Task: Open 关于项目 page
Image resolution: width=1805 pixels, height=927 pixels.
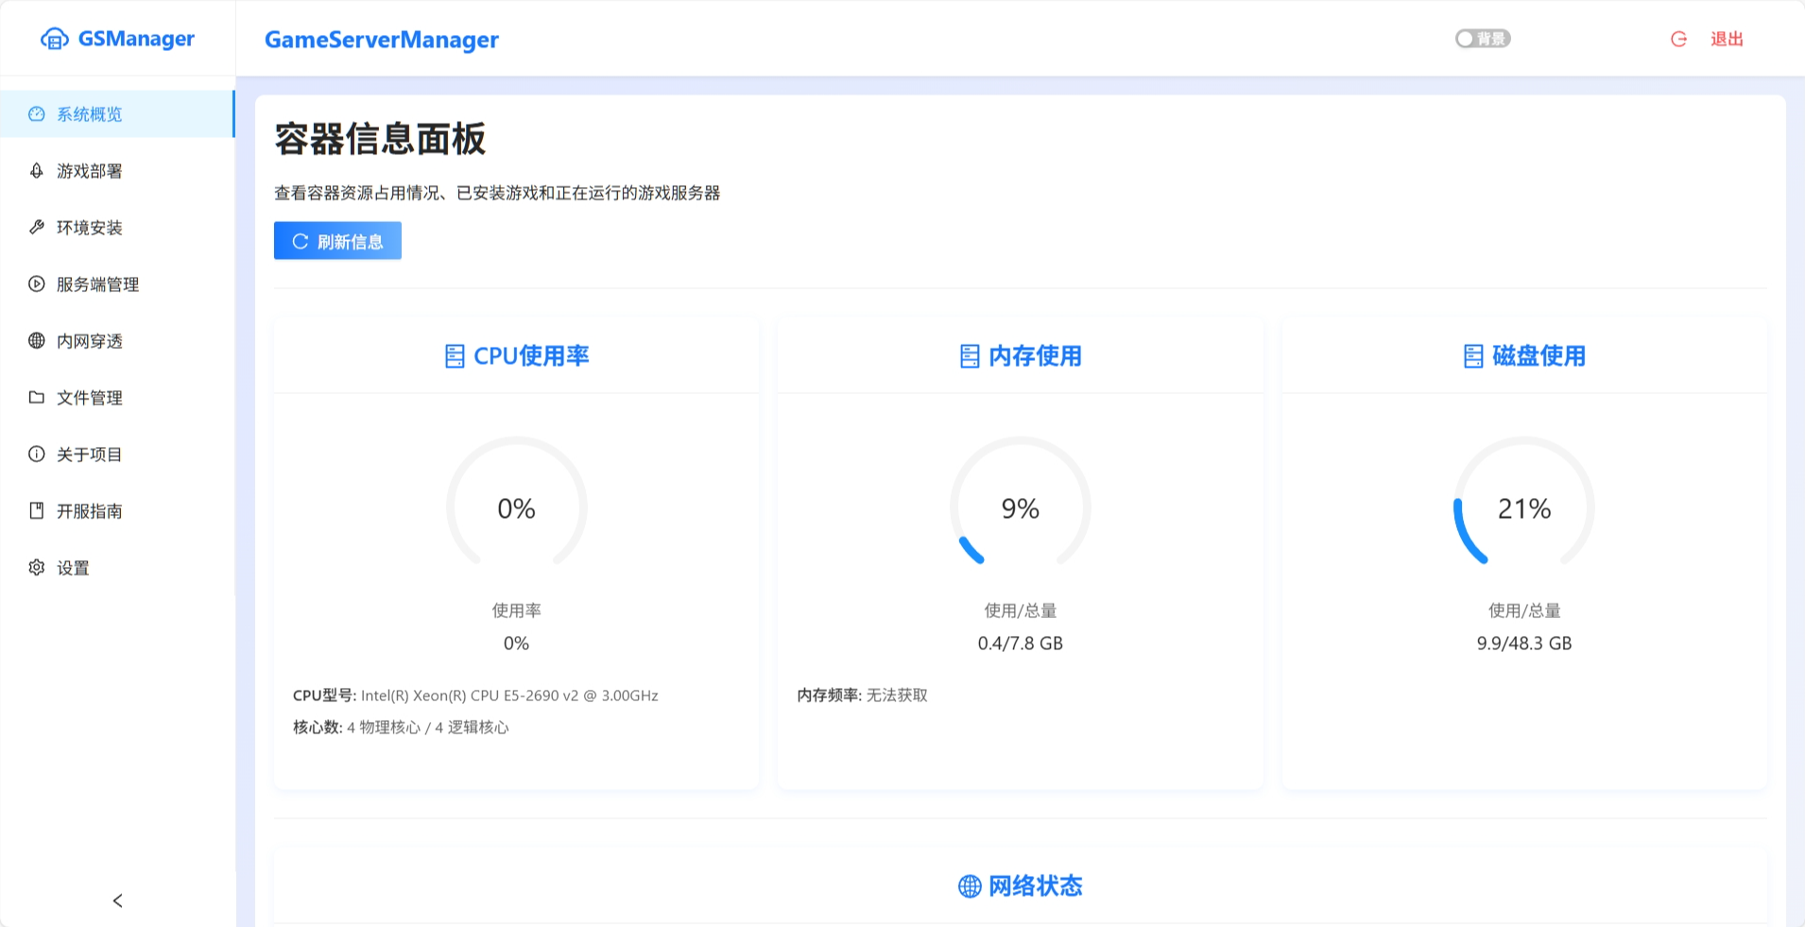Action: click(117, 455)
